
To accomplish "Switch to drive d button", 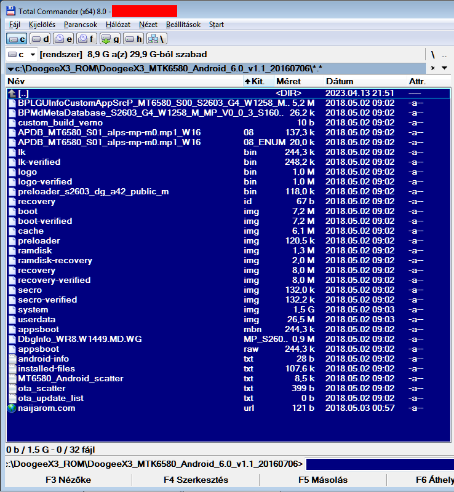I will [x=40, y=39].
